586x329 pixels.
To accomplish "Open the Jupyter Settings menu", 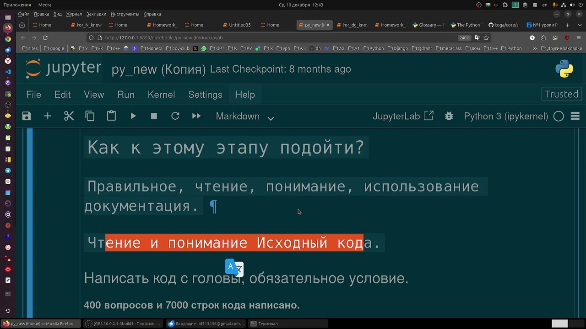I will 205,94.
